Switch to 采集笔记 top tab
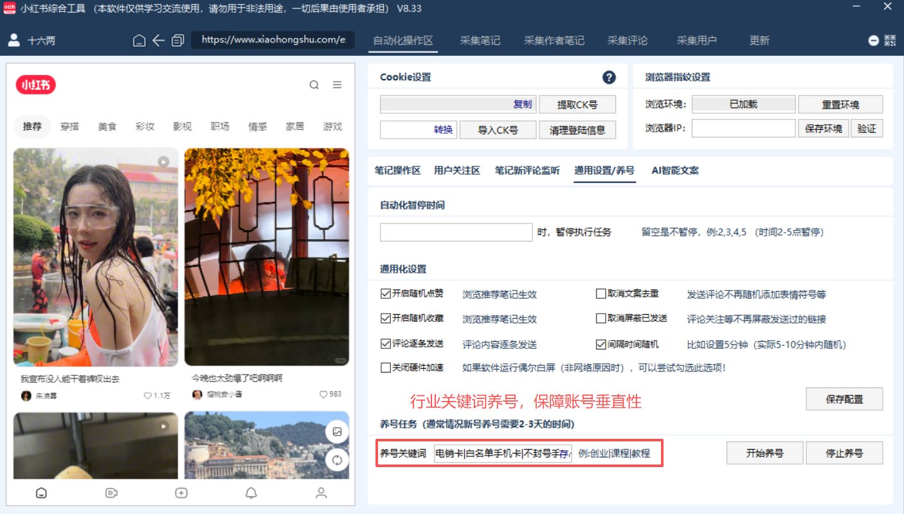The width and height of the screenshot is (904, 514). (x=480, y=40)
